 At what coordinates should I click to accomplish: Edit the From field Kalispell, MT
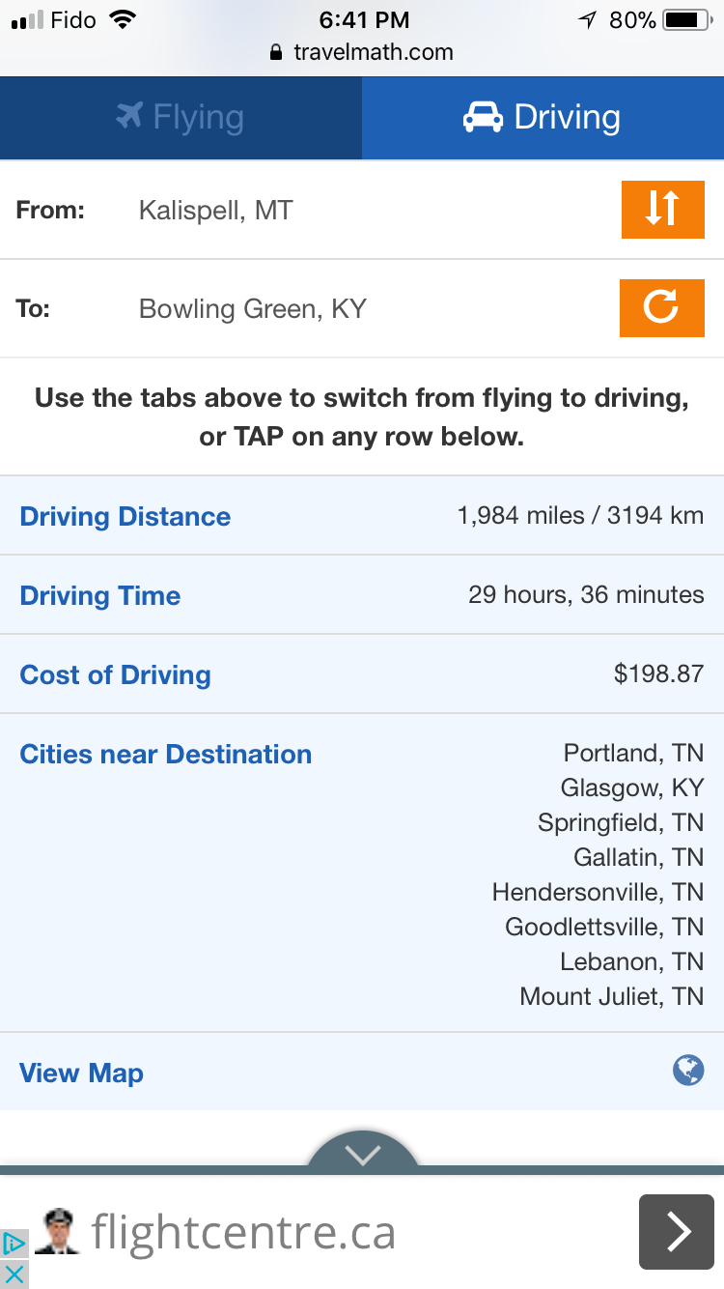[x=215, y=210]
